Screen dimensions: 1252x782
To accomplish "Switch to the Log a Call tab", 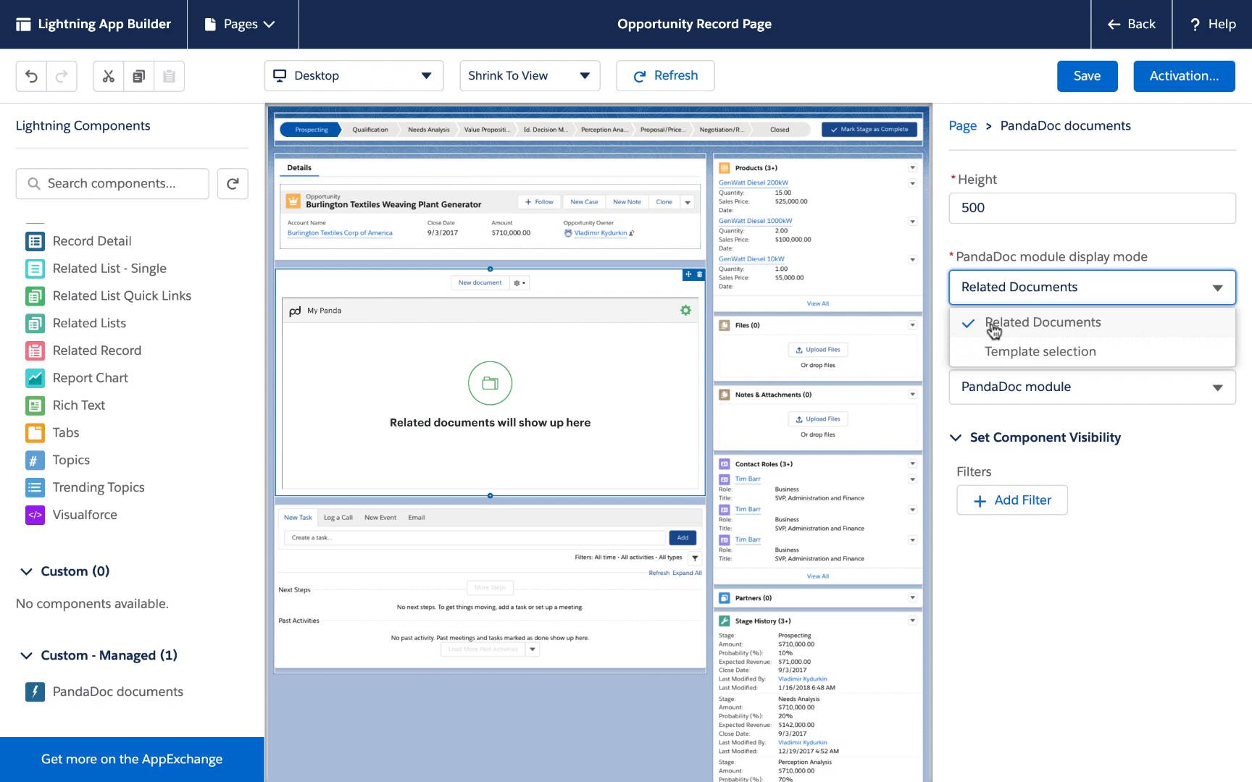I will point(338,518).
